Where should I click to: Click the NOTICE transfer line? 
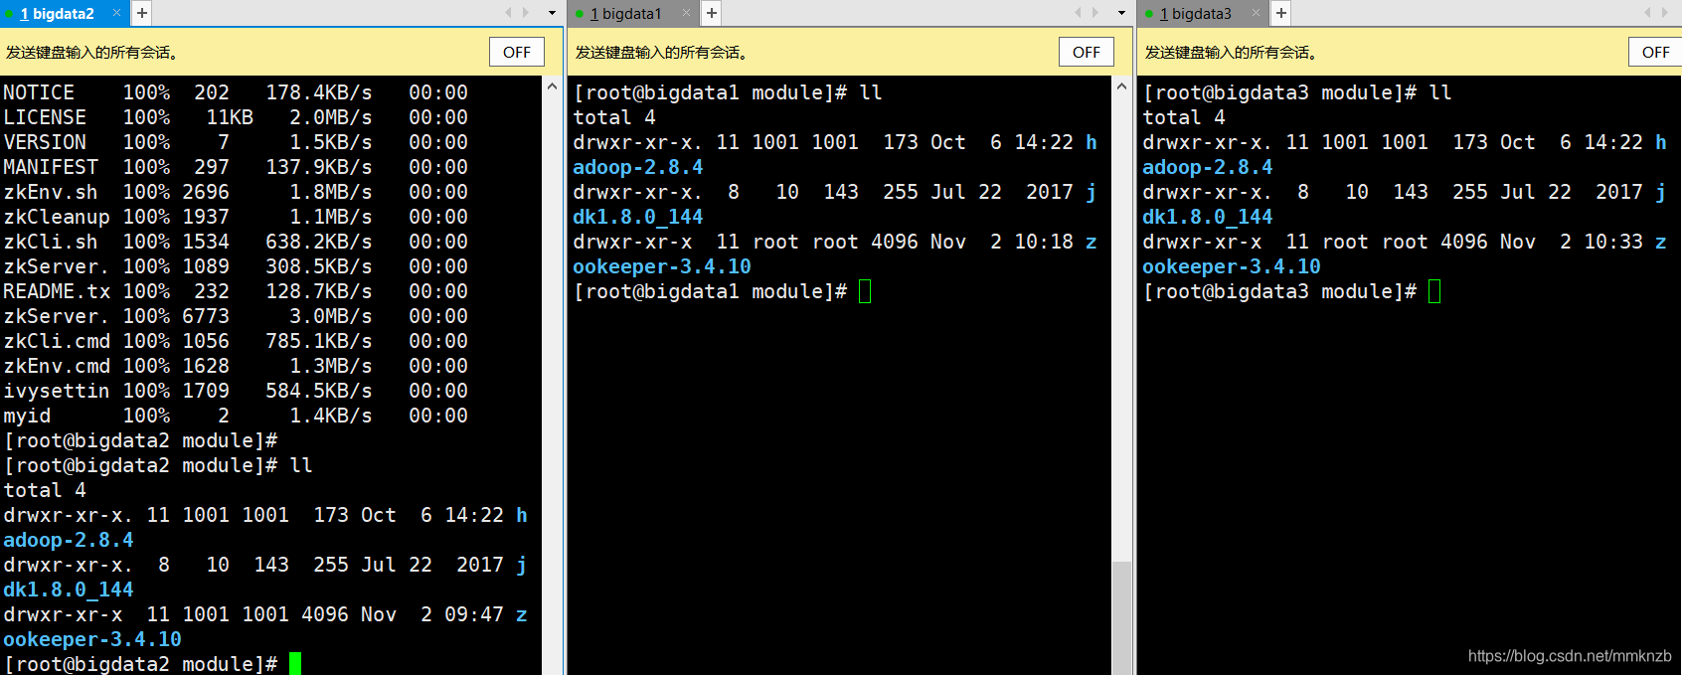tap(236, 92)
